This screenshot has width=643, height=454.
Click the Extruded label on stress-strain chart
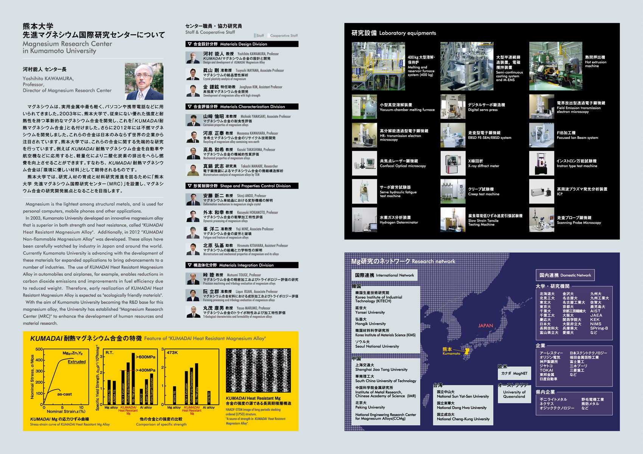(77, 361)
